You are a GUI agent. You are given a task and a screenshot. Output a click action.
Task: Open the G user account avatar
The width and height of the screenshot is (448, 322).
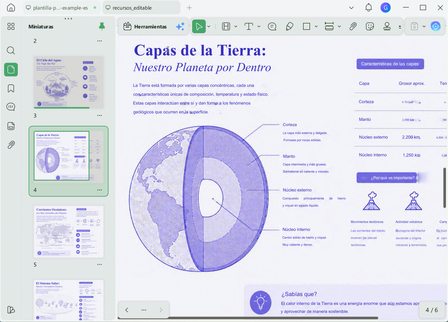[x=386, y=8]
